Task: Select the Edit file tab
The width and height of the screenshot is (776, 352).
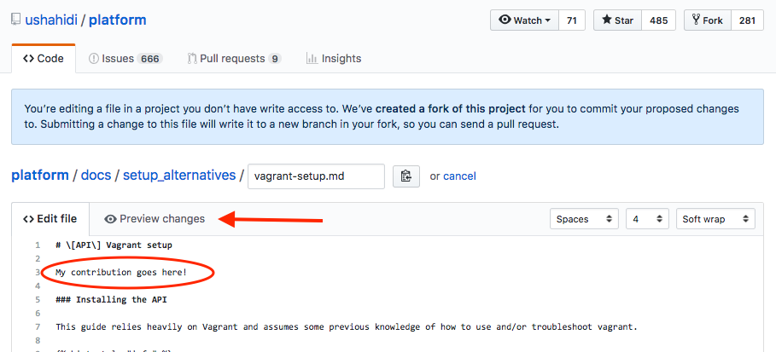Action: point(50,219)
